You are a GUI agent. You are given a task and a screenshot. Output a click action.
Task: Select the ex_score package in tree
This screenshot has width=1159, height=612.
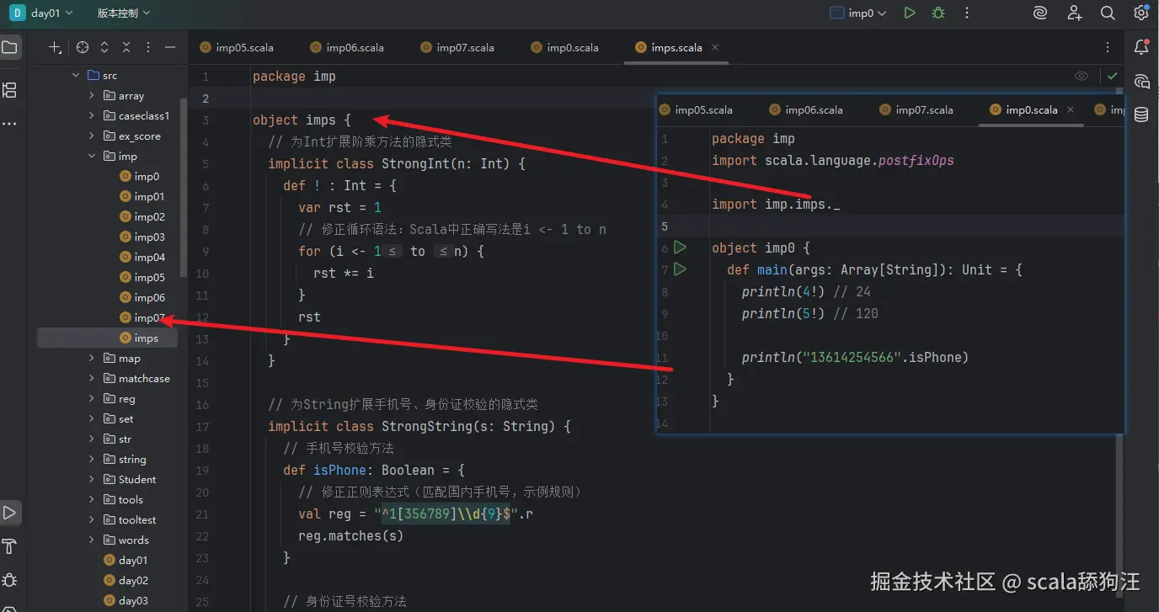[x=132, y=136]
